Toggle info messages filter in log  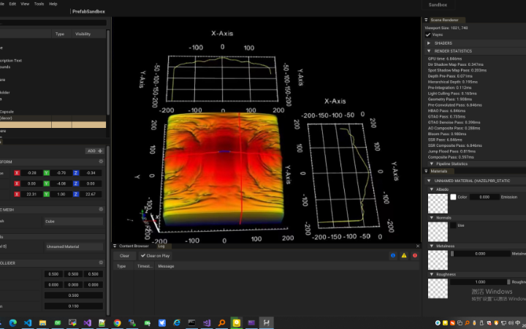point(393,255)
